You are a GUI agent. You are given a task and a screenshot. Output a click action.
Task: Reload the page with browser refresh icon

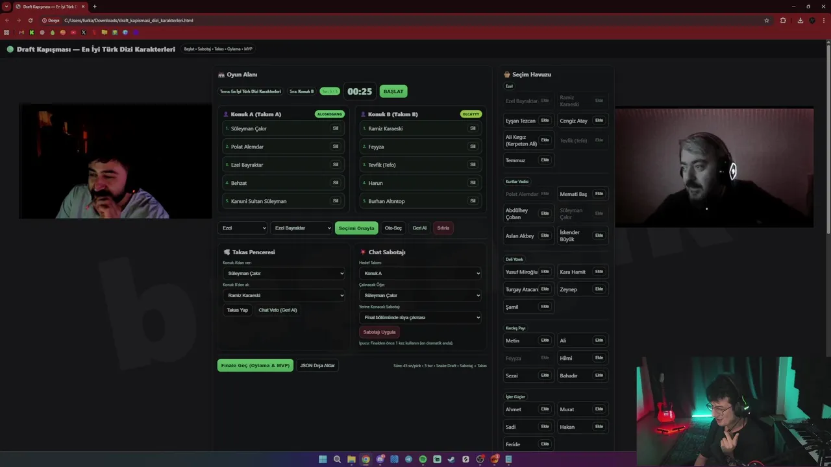point(30,20)
